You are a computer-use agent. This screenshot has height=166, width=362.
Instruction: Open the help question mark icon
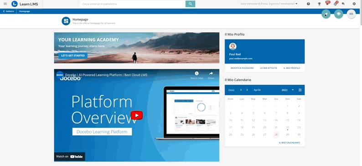coord(308,4)
